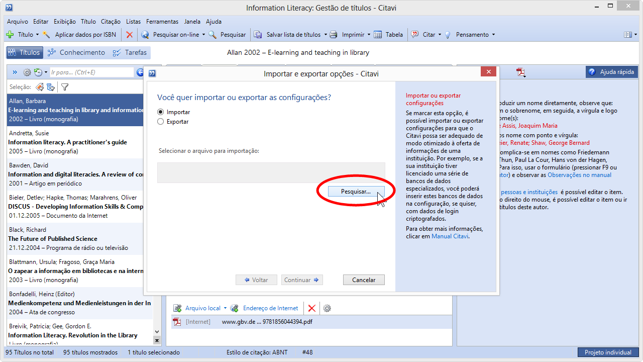
Task: Click the clock history icon in left panel
Action: (x=38, y=72)
